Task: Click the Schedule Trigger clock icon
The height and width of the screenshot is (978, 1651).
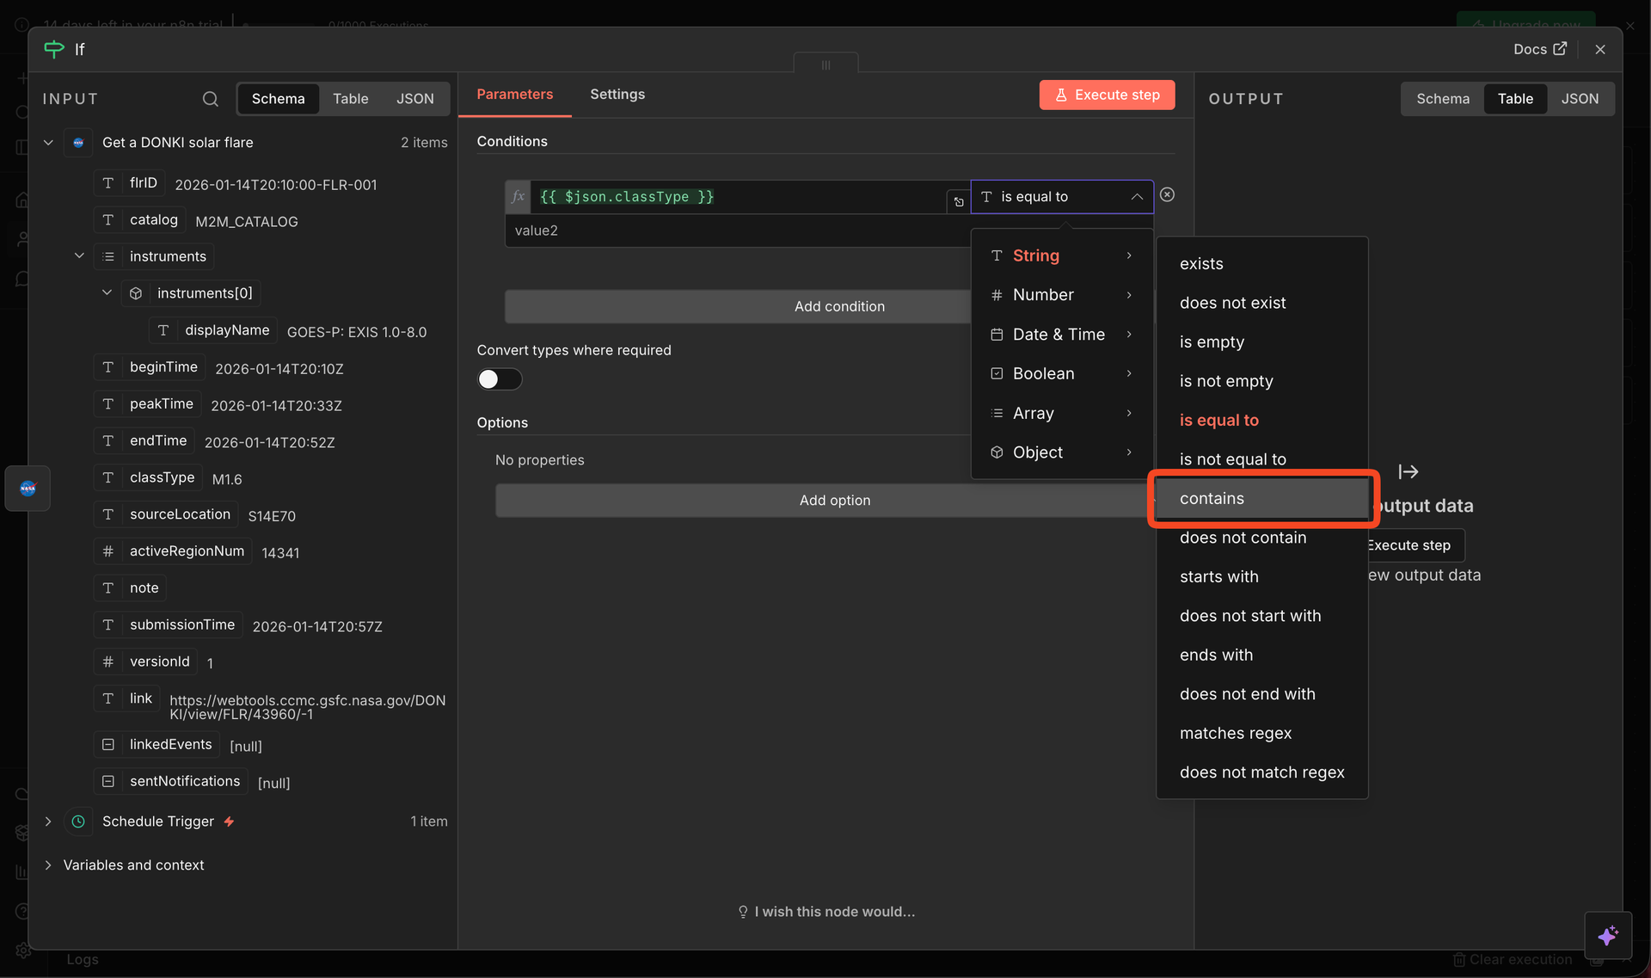Action: coord(78,821)
